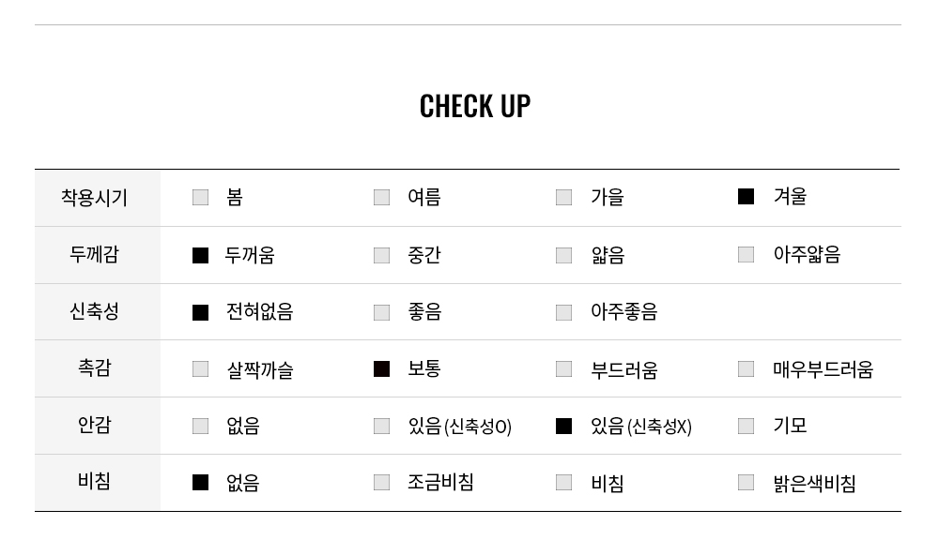The image size is (939, 540).
Task: Select the 중간 thickness checkbox
Action: 381,255
